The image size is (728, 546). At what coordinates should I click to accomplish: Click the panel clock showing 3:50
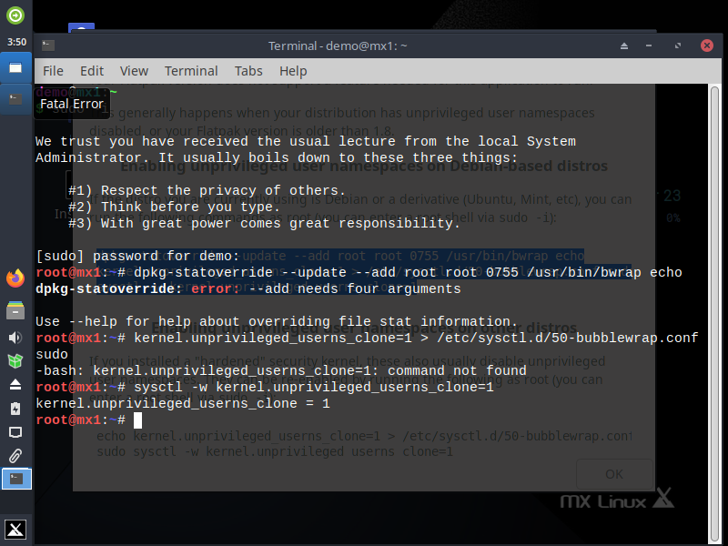pyautogui.click(x=16, y=42)
